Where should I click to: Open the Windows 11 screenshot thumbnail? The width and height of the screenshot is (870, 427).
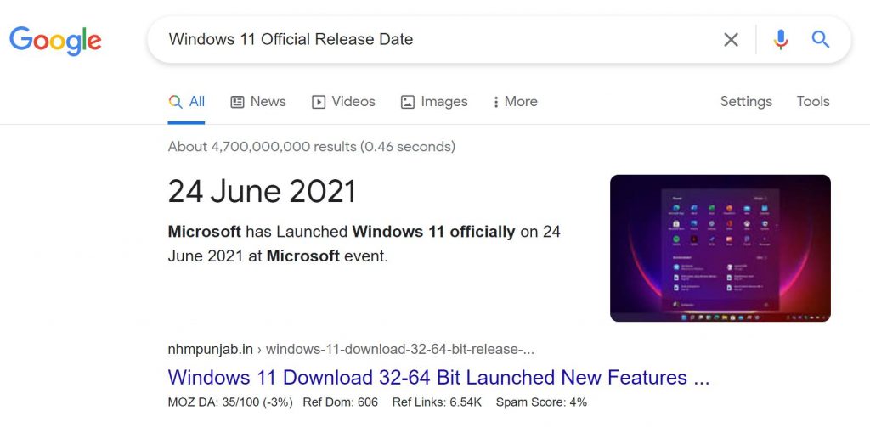point(720,248)
